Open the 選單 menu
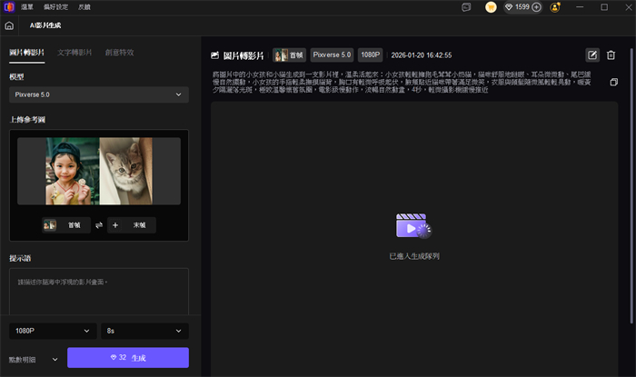This screenshot has width=636, height=377. click(27, 7)
